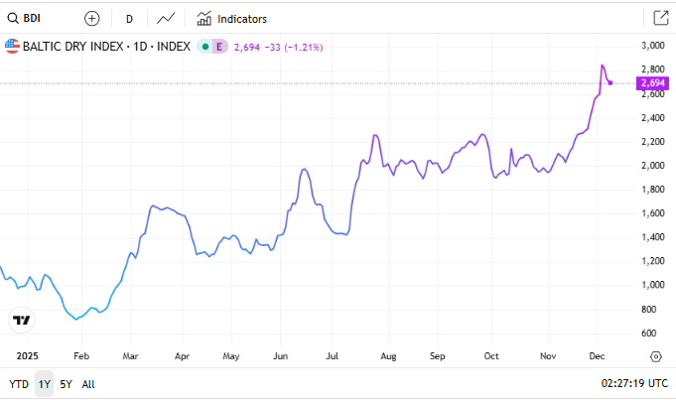Open chart settings gear at bottom right

point(655,356)
